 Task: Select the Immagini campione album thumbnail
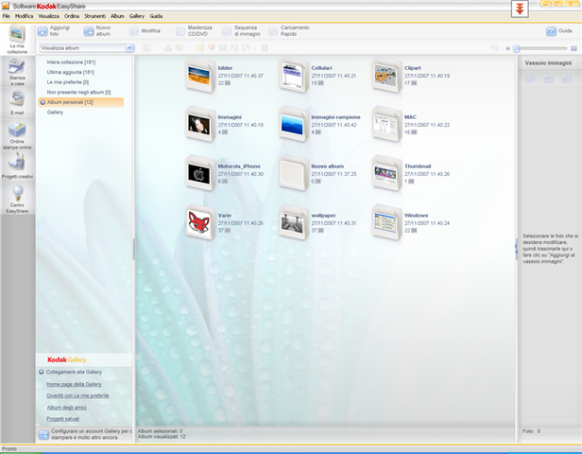click(293, 125)
